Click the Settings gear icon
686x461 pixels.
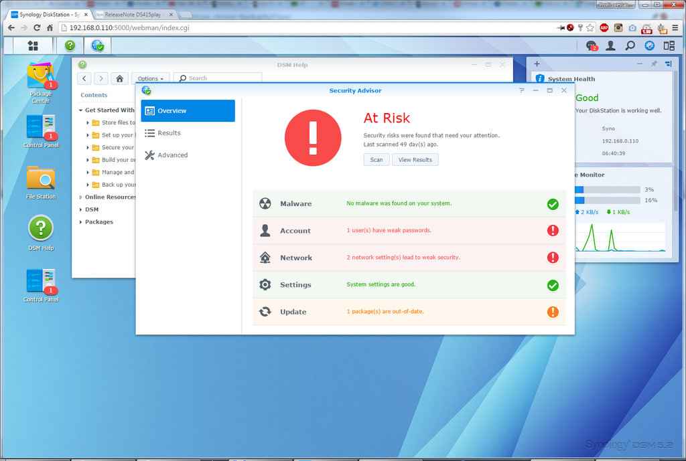click(265, 284)
